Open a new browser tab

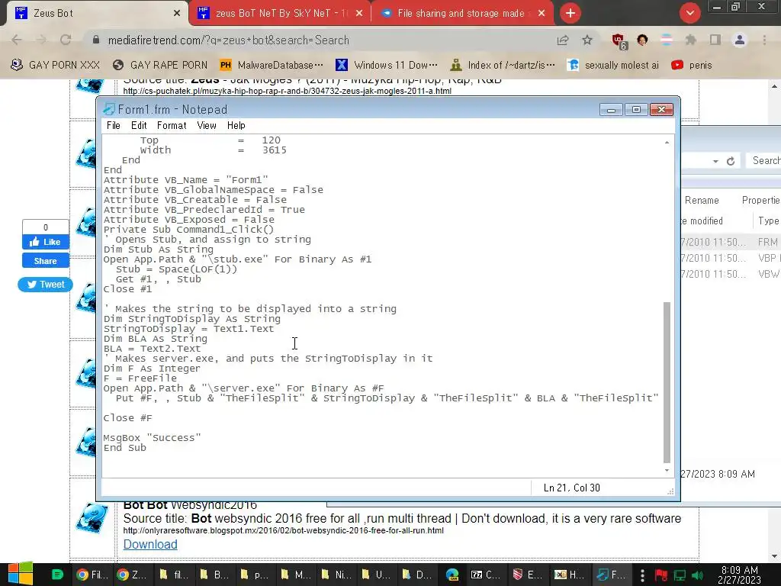tap(570, 13)
